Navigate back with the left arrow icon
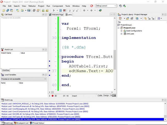 pyautogui.click(x=84, y=10)
